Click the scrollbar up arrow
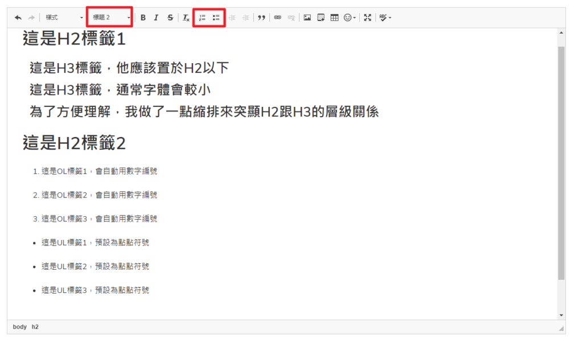Image resolution: width=583 pixels, height=343 pixels. (x=561, y=33)
